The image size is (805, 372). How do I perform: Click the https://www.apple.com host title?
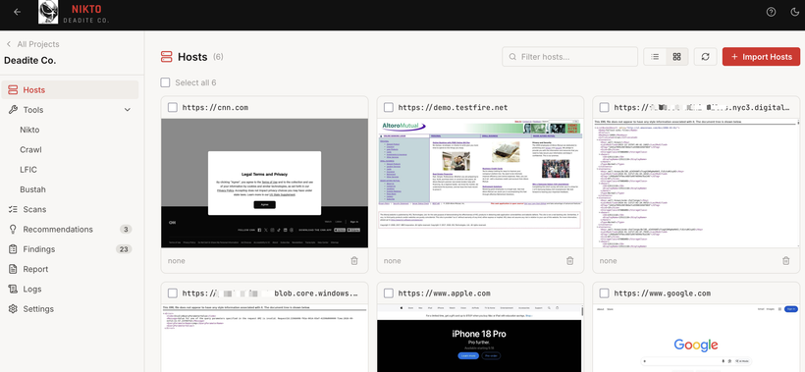click(x=445, y=292)
